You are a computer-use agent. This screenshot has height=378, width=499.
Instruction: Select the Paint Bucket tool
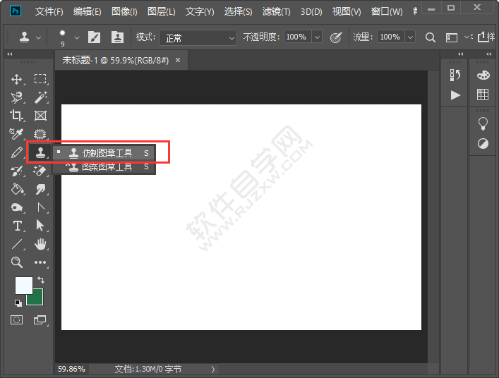click(x=16, y=189)
